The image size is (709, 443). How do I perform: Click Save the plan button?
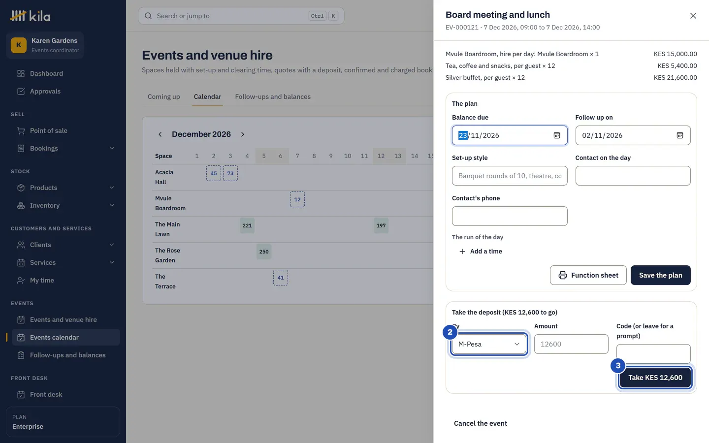pos(660,275)
